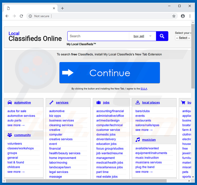Click the shopping cart icon
Viewport: 197px width, 185px height.
coord(183,103)
